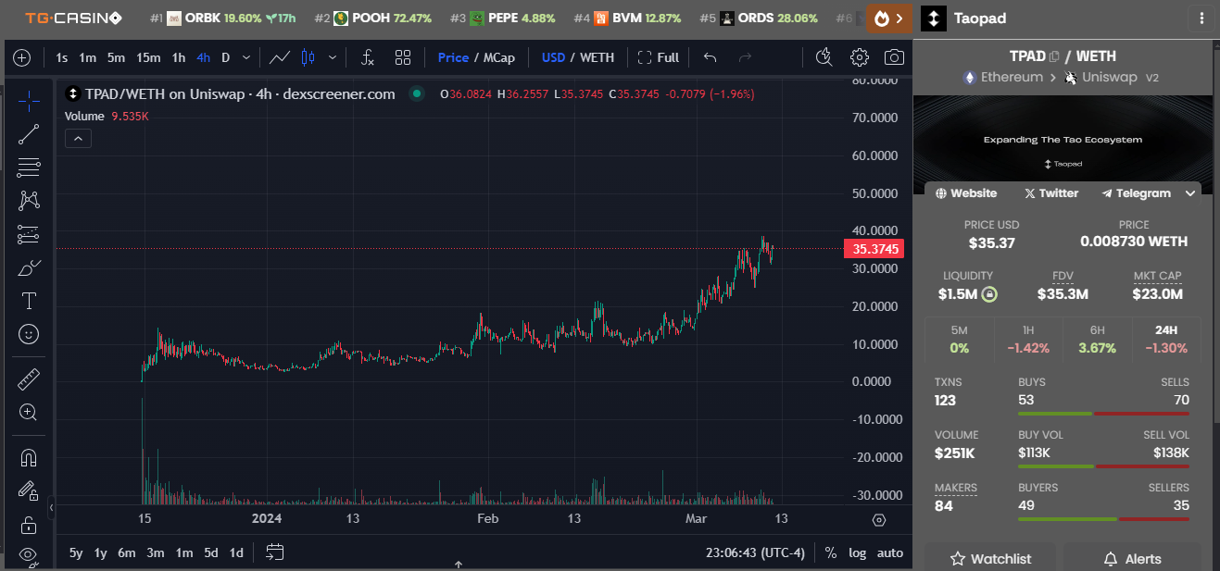Collapse the left drawing toolbar
The height and width of the screenshot is (571, 1220).
(52, 508)
